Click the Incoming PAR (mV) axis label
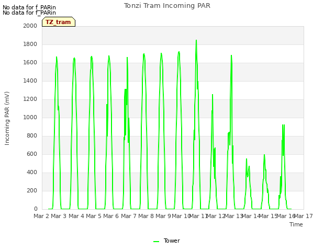This screenshot has width=335, height=251. point(7,119)
